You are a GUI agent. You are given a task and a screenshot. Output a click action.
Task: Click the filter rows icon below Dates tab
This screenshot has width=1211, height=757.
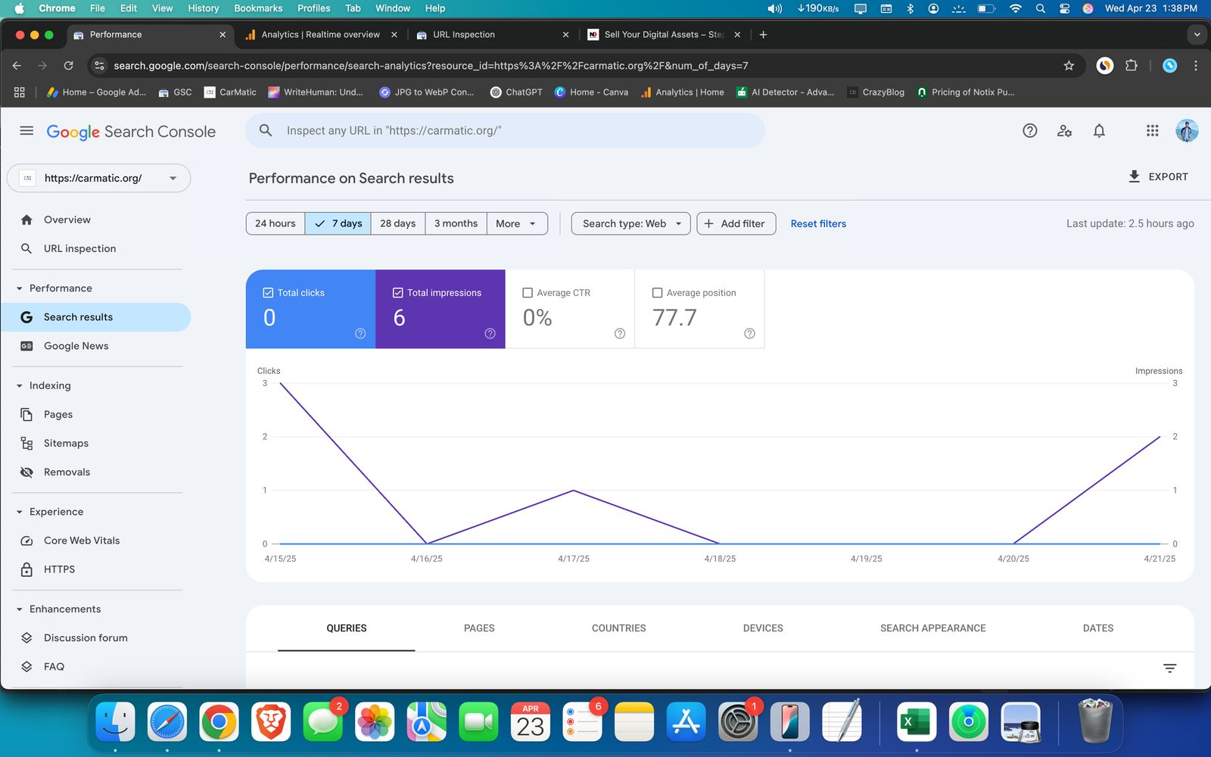(x=1169, y=668)
